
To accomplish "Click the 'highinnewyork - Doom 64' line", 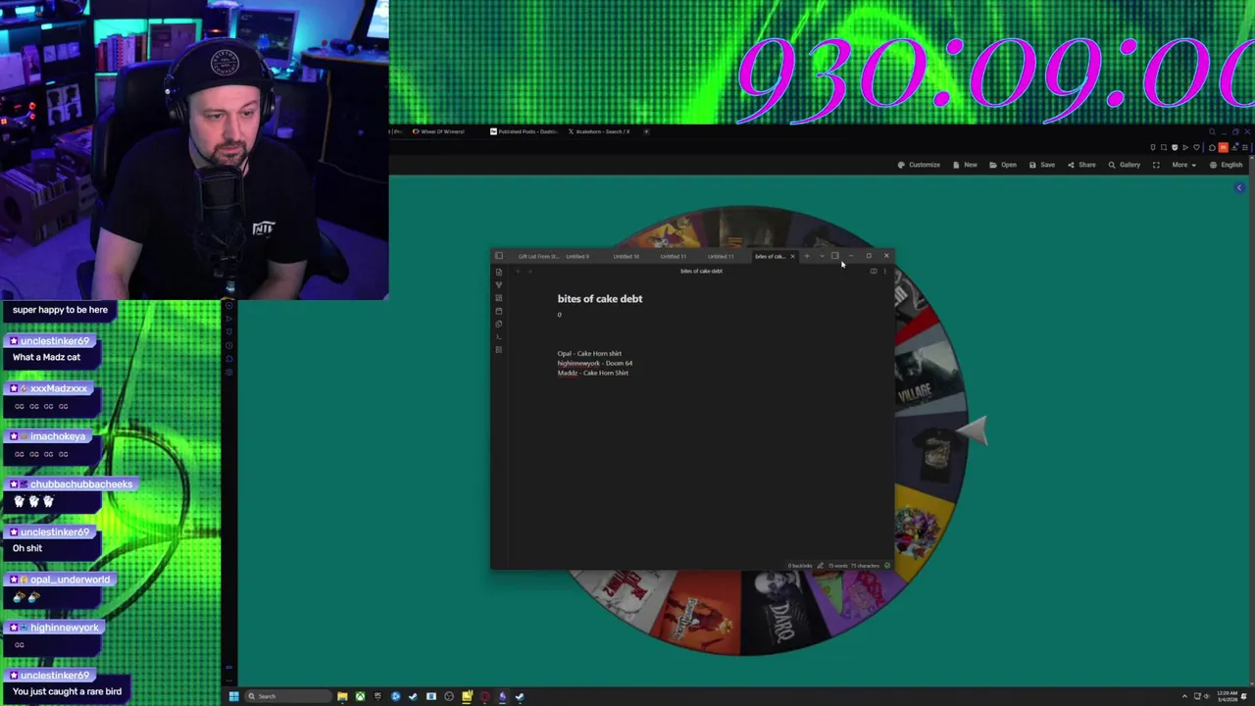I will [x=595, y=363].
